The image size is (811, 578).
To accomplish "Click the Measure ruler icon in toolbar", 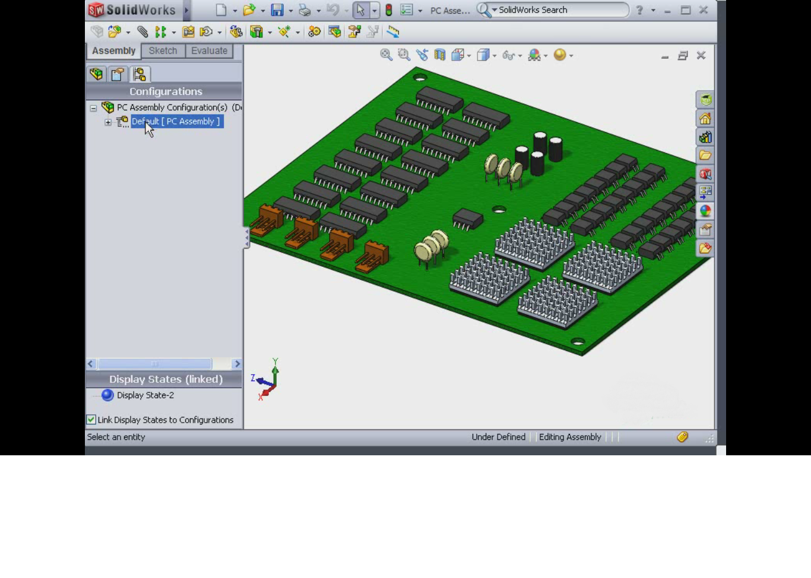I will 393,32.
